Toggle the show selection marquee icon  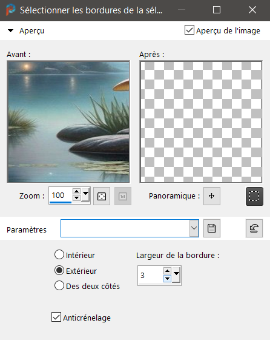[254, 196]
